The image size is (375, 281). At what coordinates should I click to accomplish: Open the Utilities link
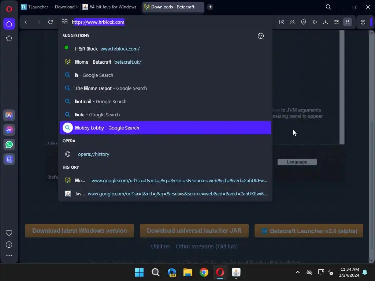click(x=160, y=246)
